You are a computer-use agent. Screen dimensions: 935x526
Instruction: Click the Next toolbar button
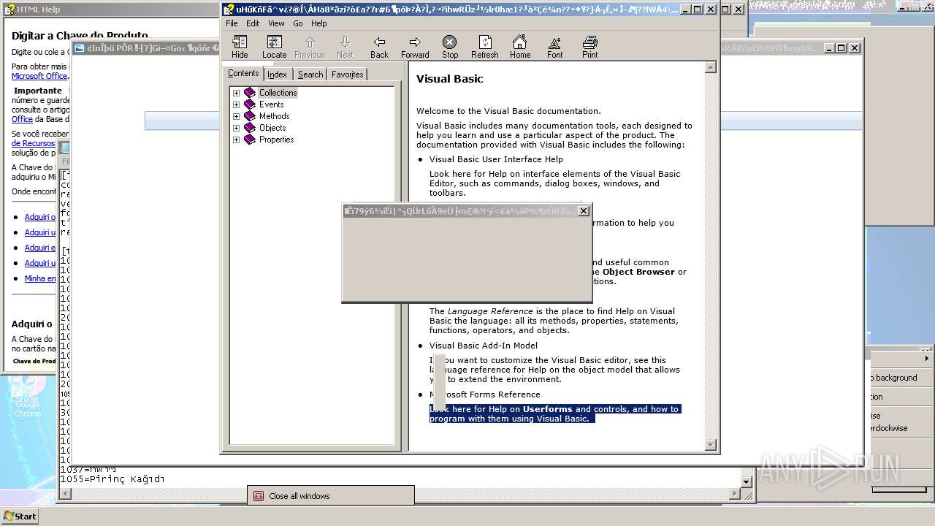(345, 47)
